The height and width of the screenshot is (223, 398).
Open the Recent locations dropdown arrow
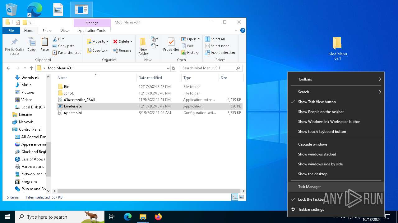(25, 68)
